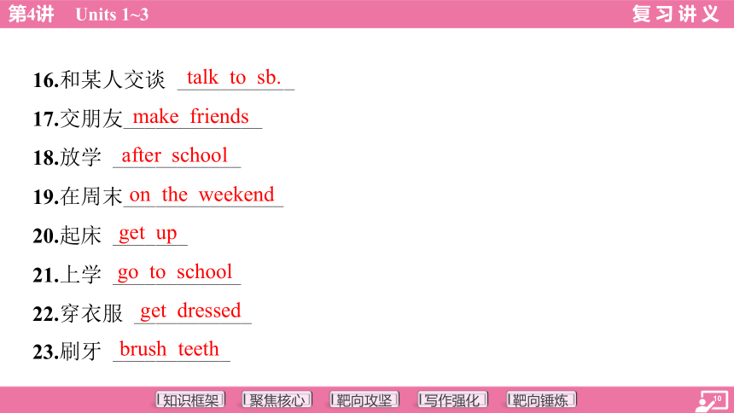Click the 知识框架 navigation button
Viewport: 734px width, 413px height.
tap(190, 400)
